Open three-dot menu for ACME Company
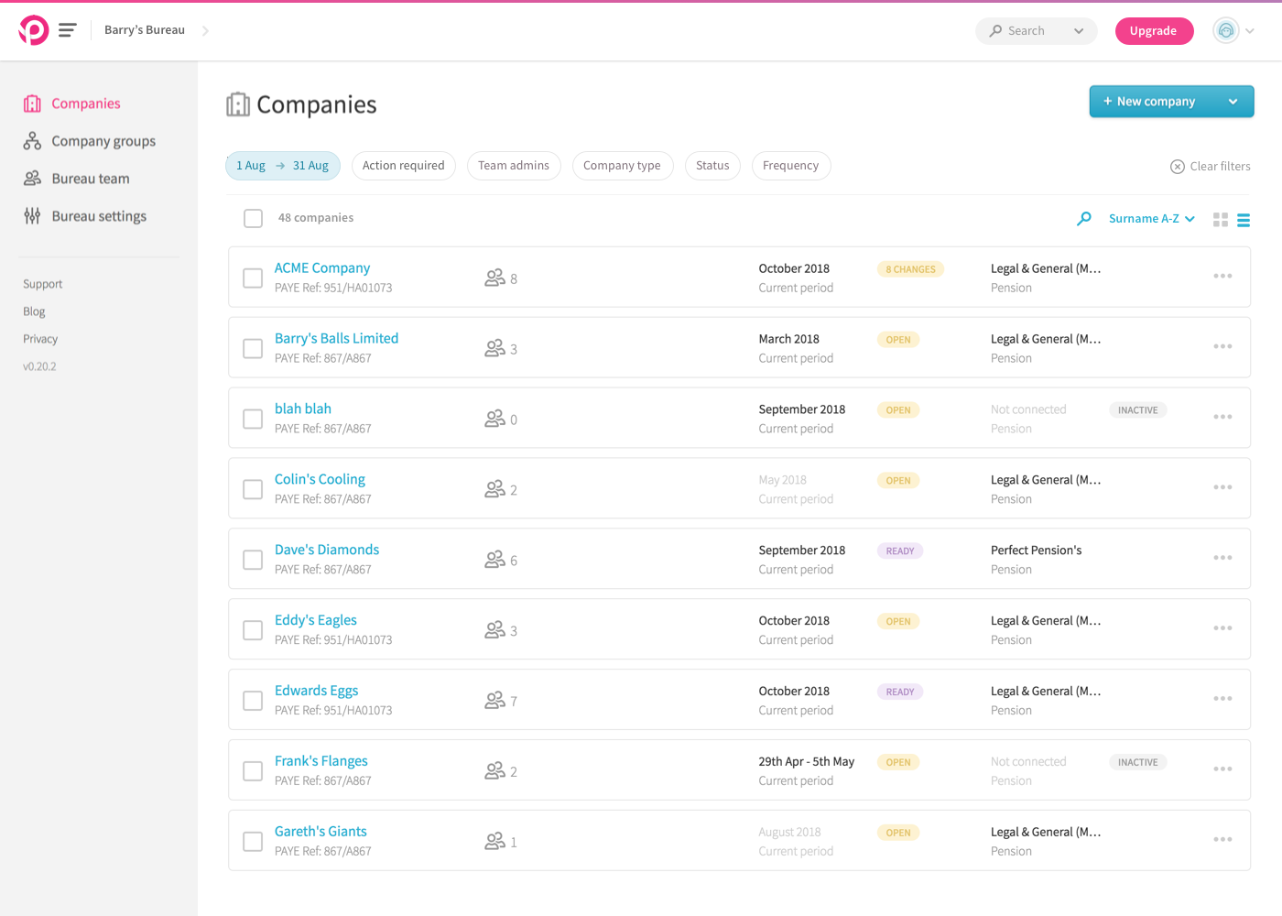Image resolution: width=1282 pixels, height=916 pixels. click(x=1222, y=276)
